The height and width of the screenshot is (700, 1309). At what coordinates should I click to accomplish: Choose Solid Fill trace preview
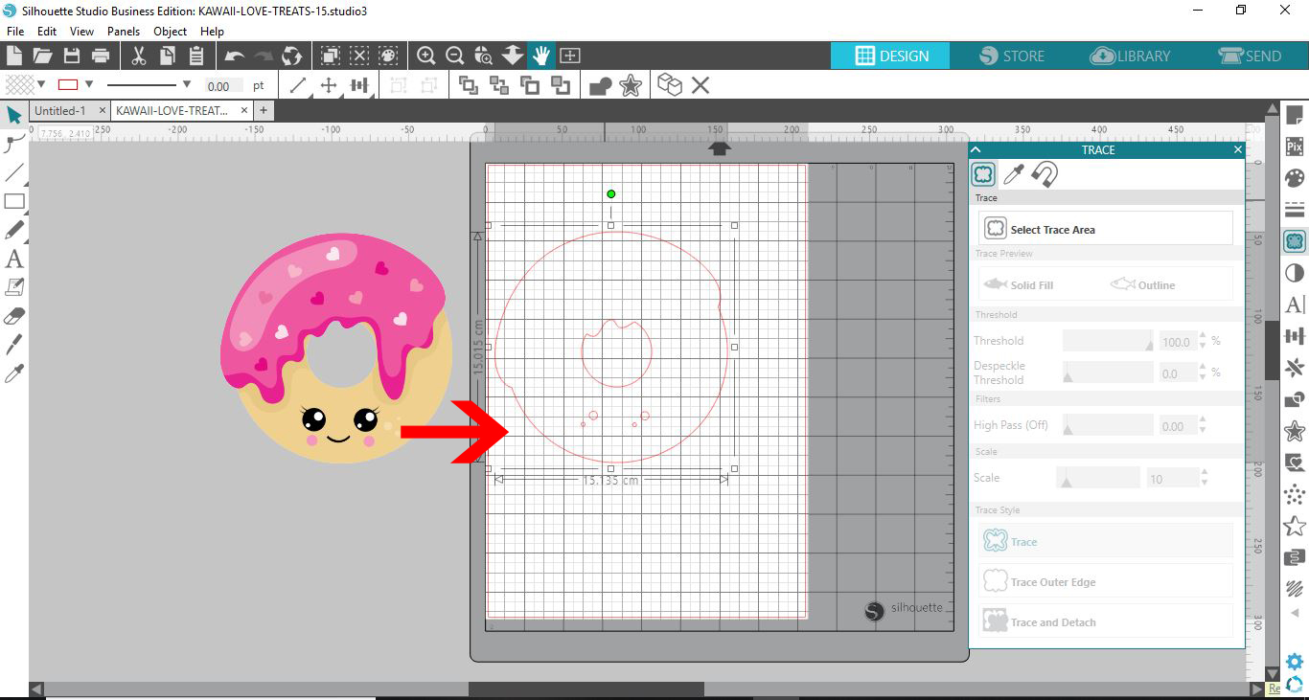(1019, 284)
